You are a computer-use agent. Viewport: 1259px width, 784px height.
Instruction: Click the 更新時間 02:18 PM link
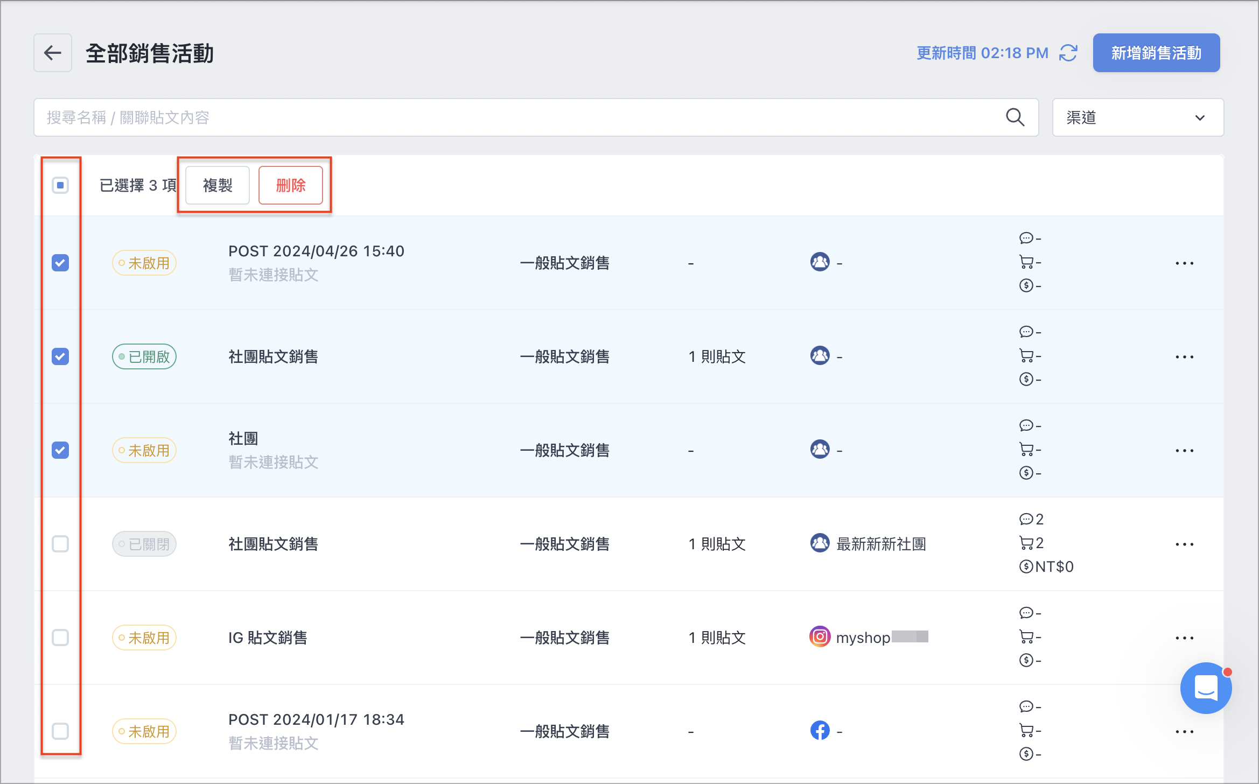[x=982, y=53]
